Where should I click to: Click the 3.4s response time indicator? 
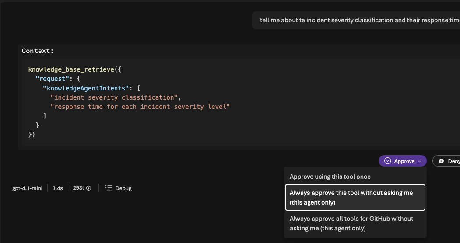coord(57,188)
